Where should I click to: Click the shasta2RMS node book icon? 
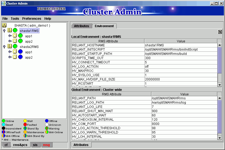point(10,46)
